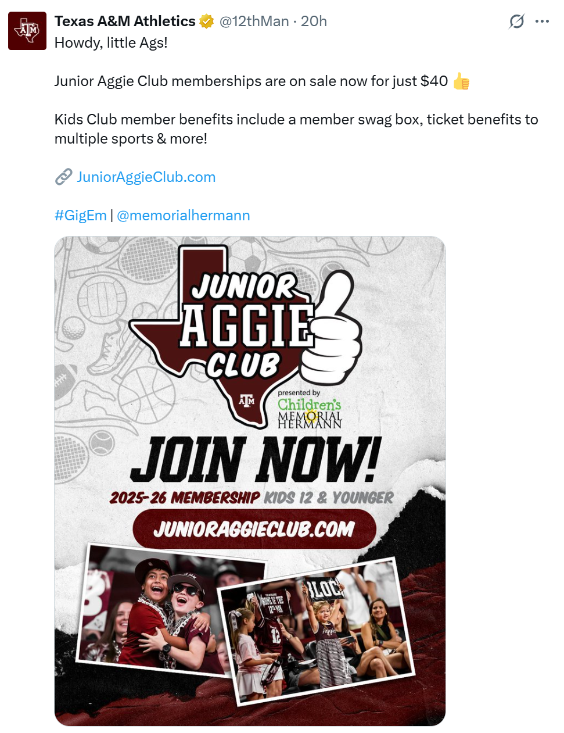Click the 20h timestamp
Image resolution: width=564 pixels, height=733 pixels.
(x=314, y=22)
